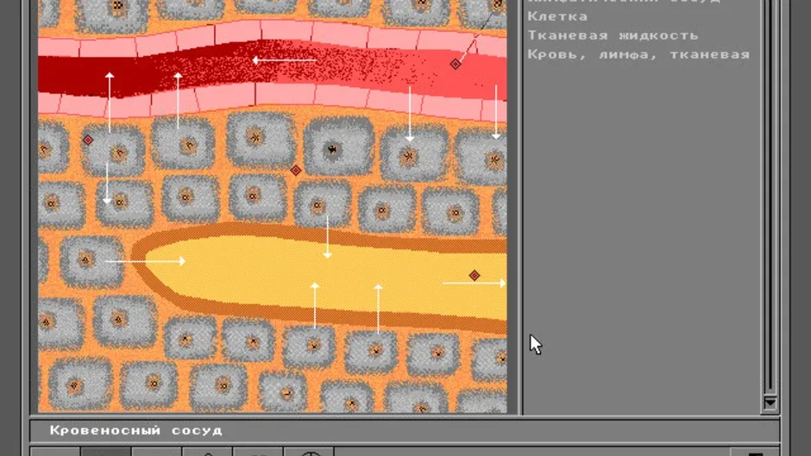Image resolution: width=811 pixels, height=456 pixels.
Task: Click the 'Кровеносный сосуд' status bar caption
Action: tap(136, 430)
